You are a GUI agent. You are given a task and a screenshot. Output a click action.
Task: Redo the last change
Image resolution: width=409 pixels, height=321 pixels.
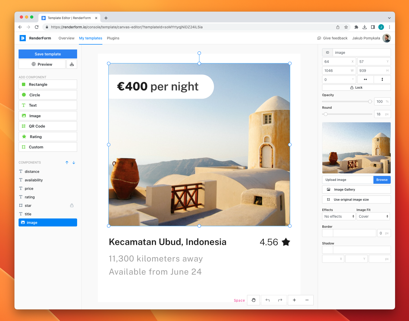coord(280,300)
